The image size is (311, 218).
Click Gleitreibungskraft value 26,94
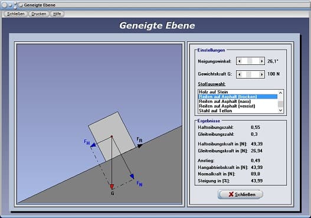(x=257, y=151)
